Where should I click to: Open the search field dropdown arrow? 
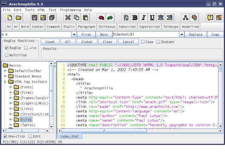coord(74,34)
